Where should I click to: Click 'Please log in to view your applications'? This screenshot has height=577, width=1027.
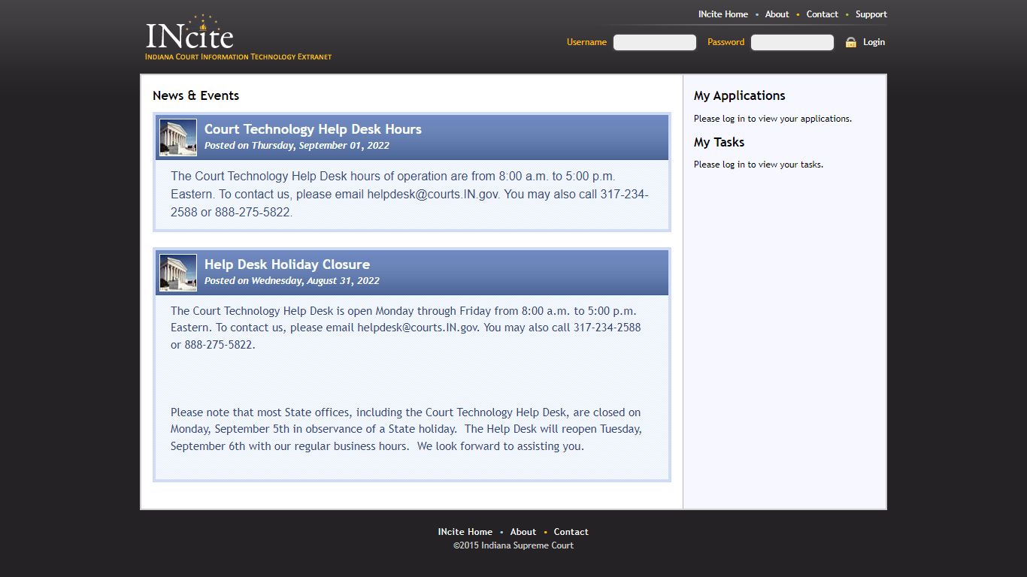pos(773,119)
